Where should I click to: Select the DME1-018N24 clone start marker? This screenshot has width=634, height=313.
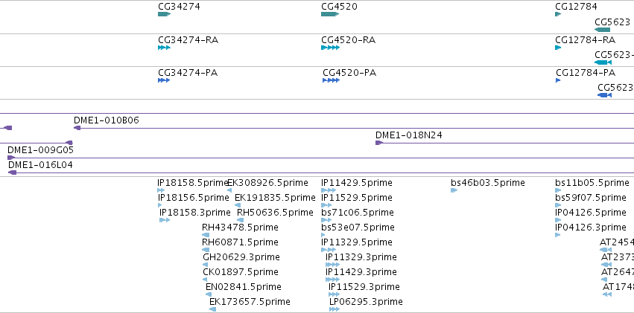379,143
